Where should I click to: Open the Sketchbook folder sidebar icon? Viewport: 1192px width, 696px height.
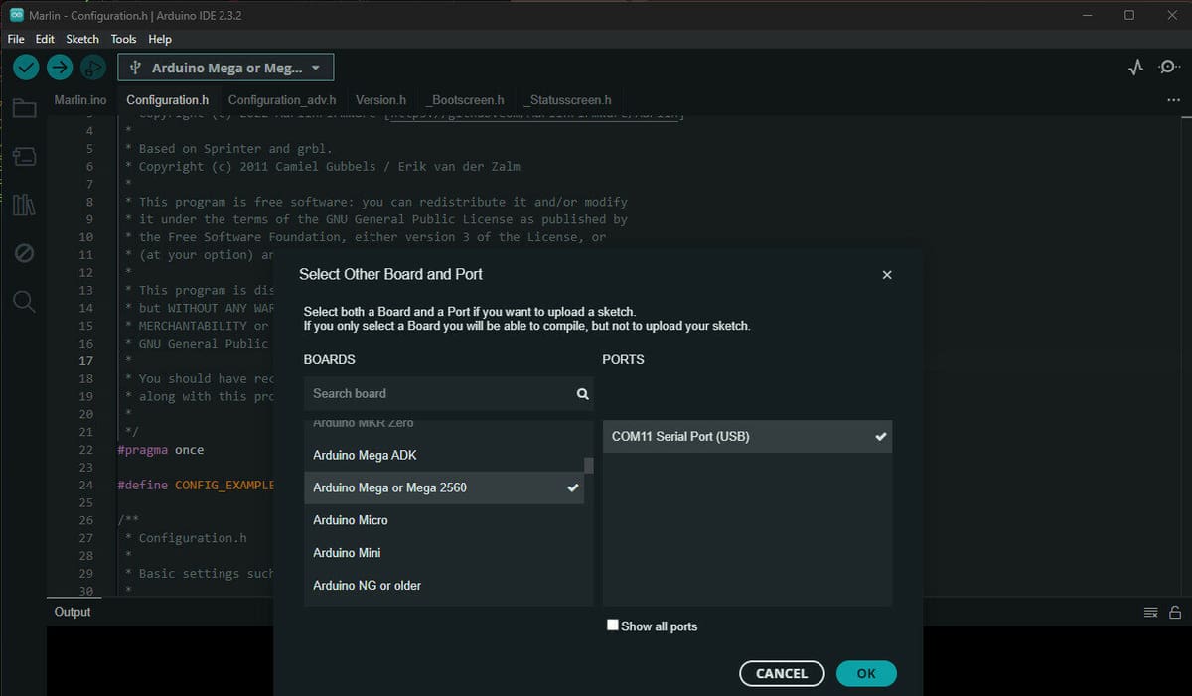24,108
